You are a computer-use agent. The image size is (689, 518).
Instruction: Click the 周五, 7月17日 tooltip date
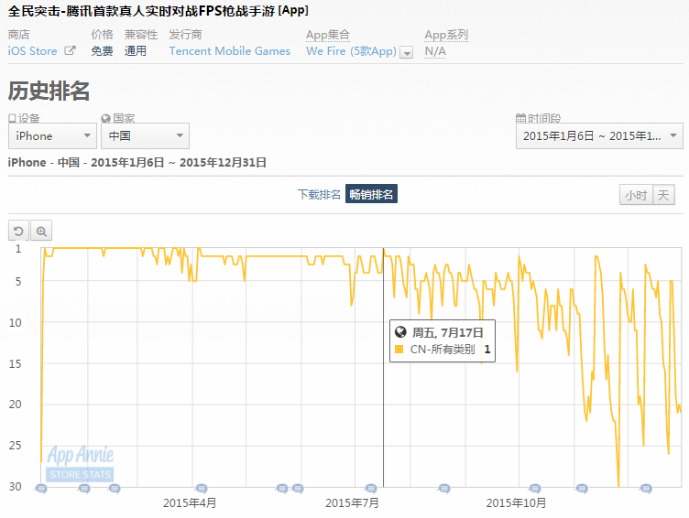pos(447,332)
